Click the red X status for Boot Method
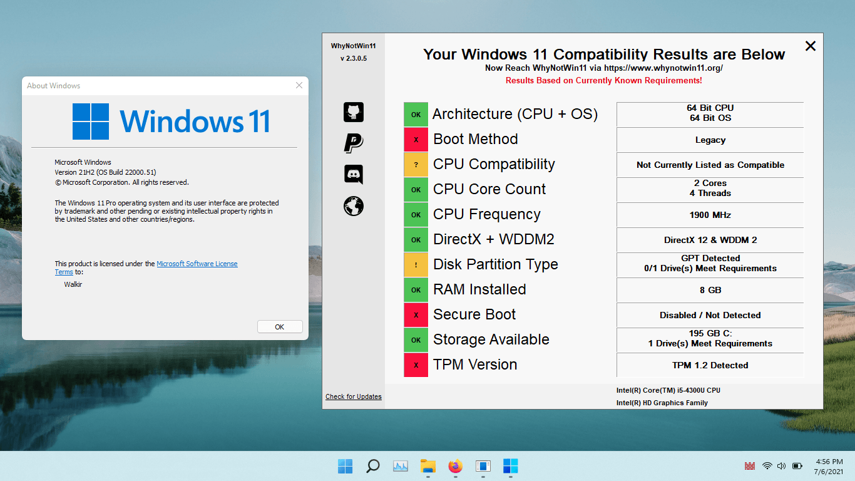 (416, 140)
